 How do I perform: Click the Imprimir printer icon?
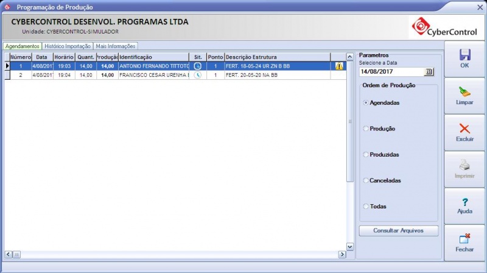[464, 165]
